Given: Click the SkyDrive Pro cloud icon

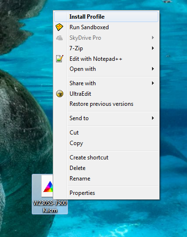Looking at the screenshot, I should [59, 38].
